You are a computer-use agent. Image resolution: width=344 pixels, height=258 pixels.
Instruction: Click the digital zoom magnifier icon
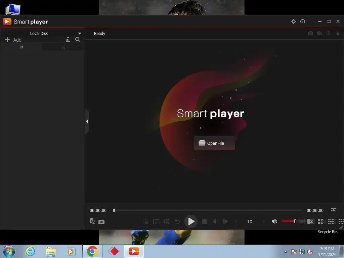(329, 33)
